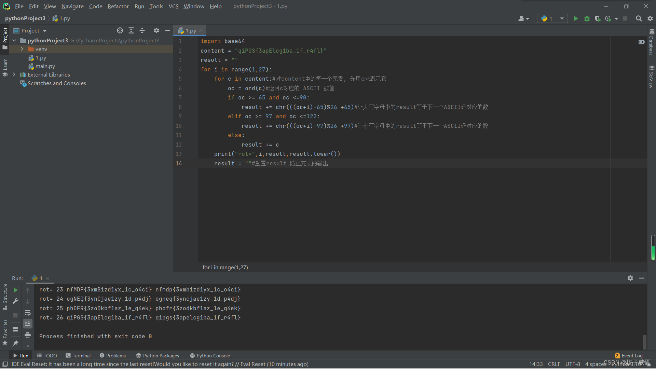Expand External Libraries node
This screenshot has height=369, width=656.
point(14,74)
